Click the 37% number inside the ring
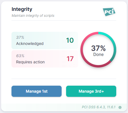This screenshot has width=128, height=113. [98, 48]
